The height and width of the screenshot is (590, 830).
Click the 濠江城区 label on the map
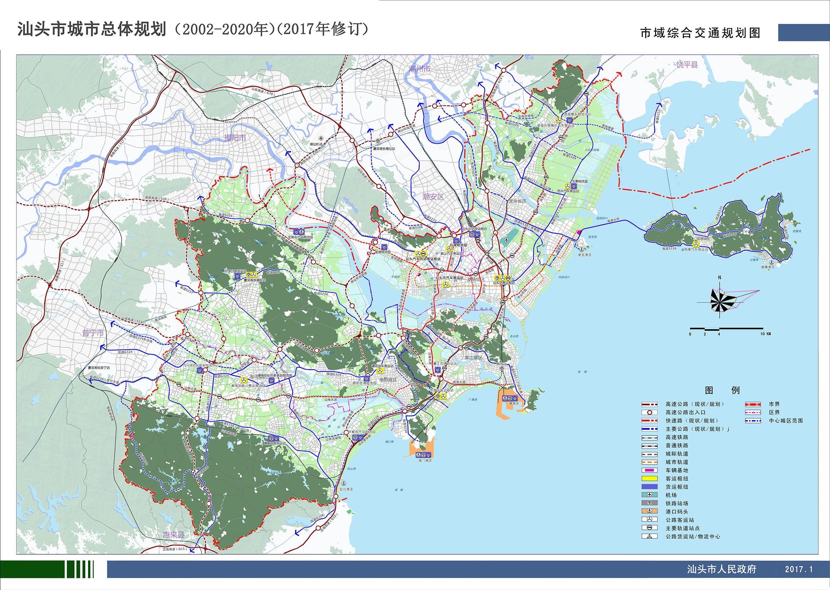(x=473, y=358)
